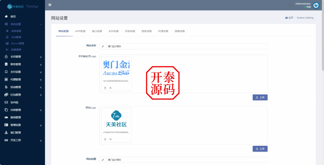324x165 pixels.
Task: Click the gear icon beside 系统设置 submenu
Action: tap(7, 31)
